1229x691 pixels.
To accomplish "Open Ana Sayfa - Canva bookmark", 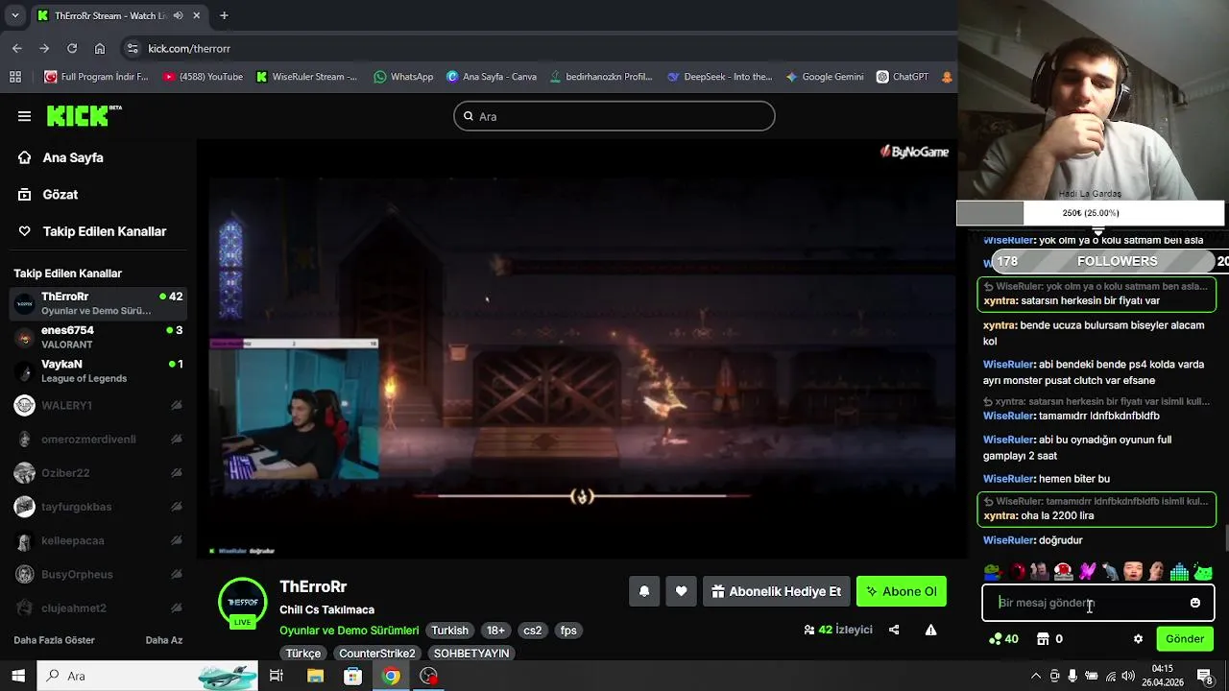I will pos(491,77).
